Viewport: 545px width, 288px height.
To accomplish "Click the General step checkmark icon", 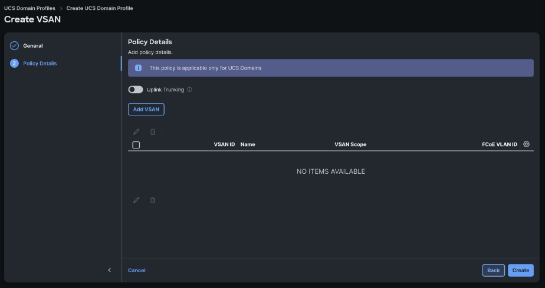I will [x=14, y=46].
